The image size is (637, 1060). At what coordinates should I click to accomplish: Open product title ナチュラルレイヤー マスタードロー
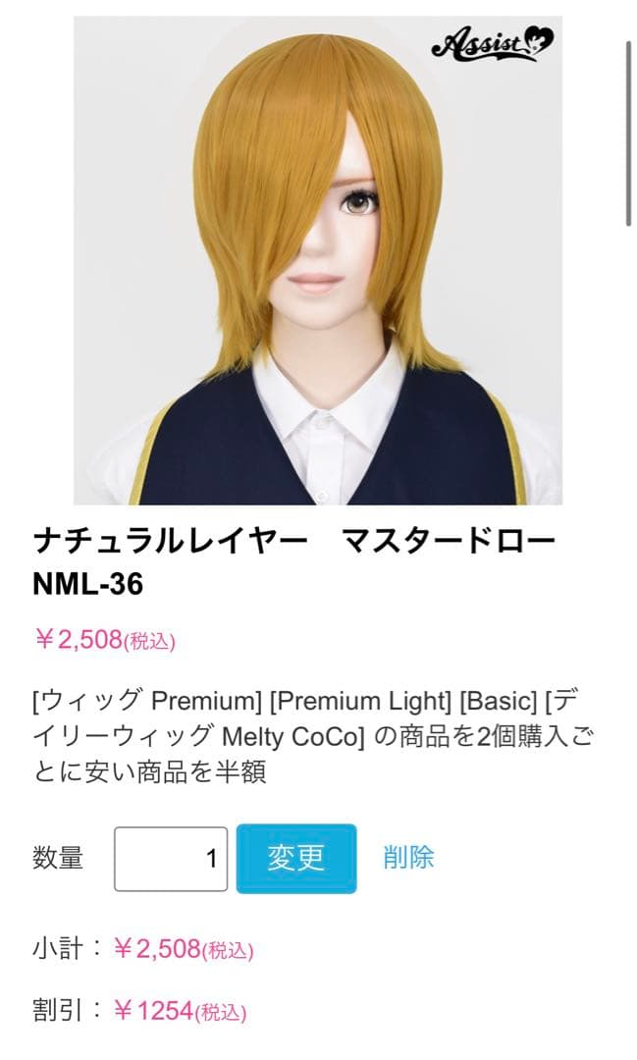(294, 542)
